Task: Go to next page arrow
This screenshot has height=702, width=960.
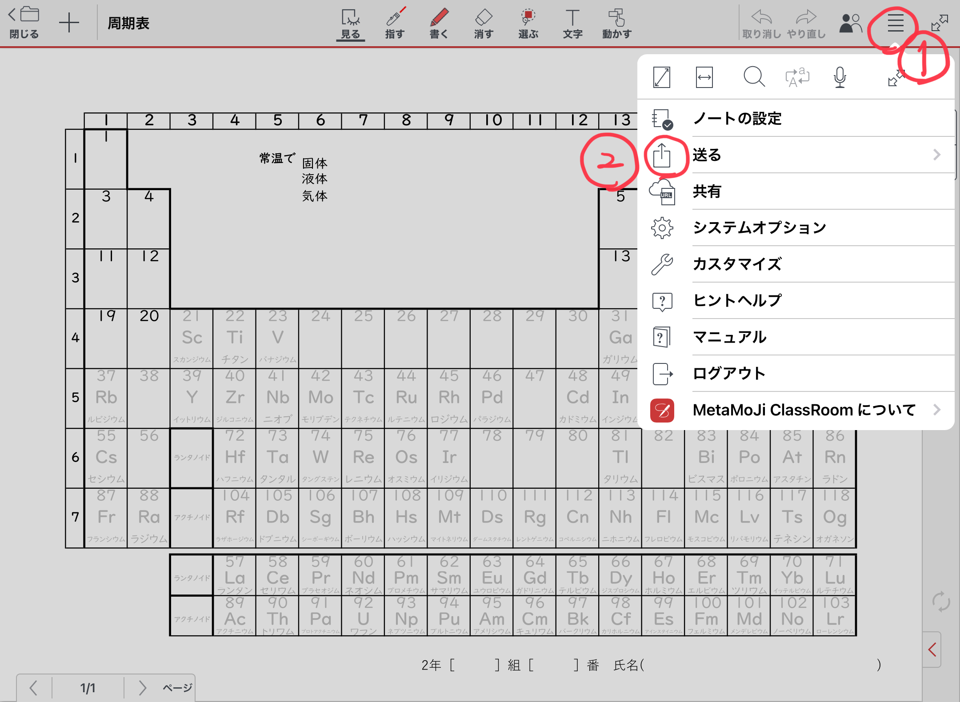Action: tap(142, 688)
